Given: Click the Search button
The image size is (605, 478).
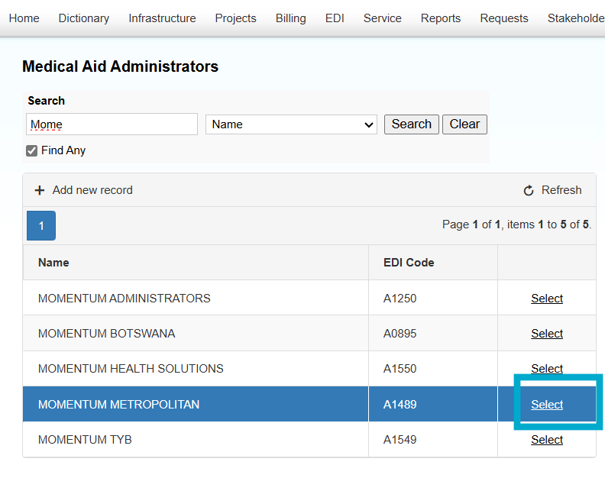Looking at the screenshot, I should [411, 124].
